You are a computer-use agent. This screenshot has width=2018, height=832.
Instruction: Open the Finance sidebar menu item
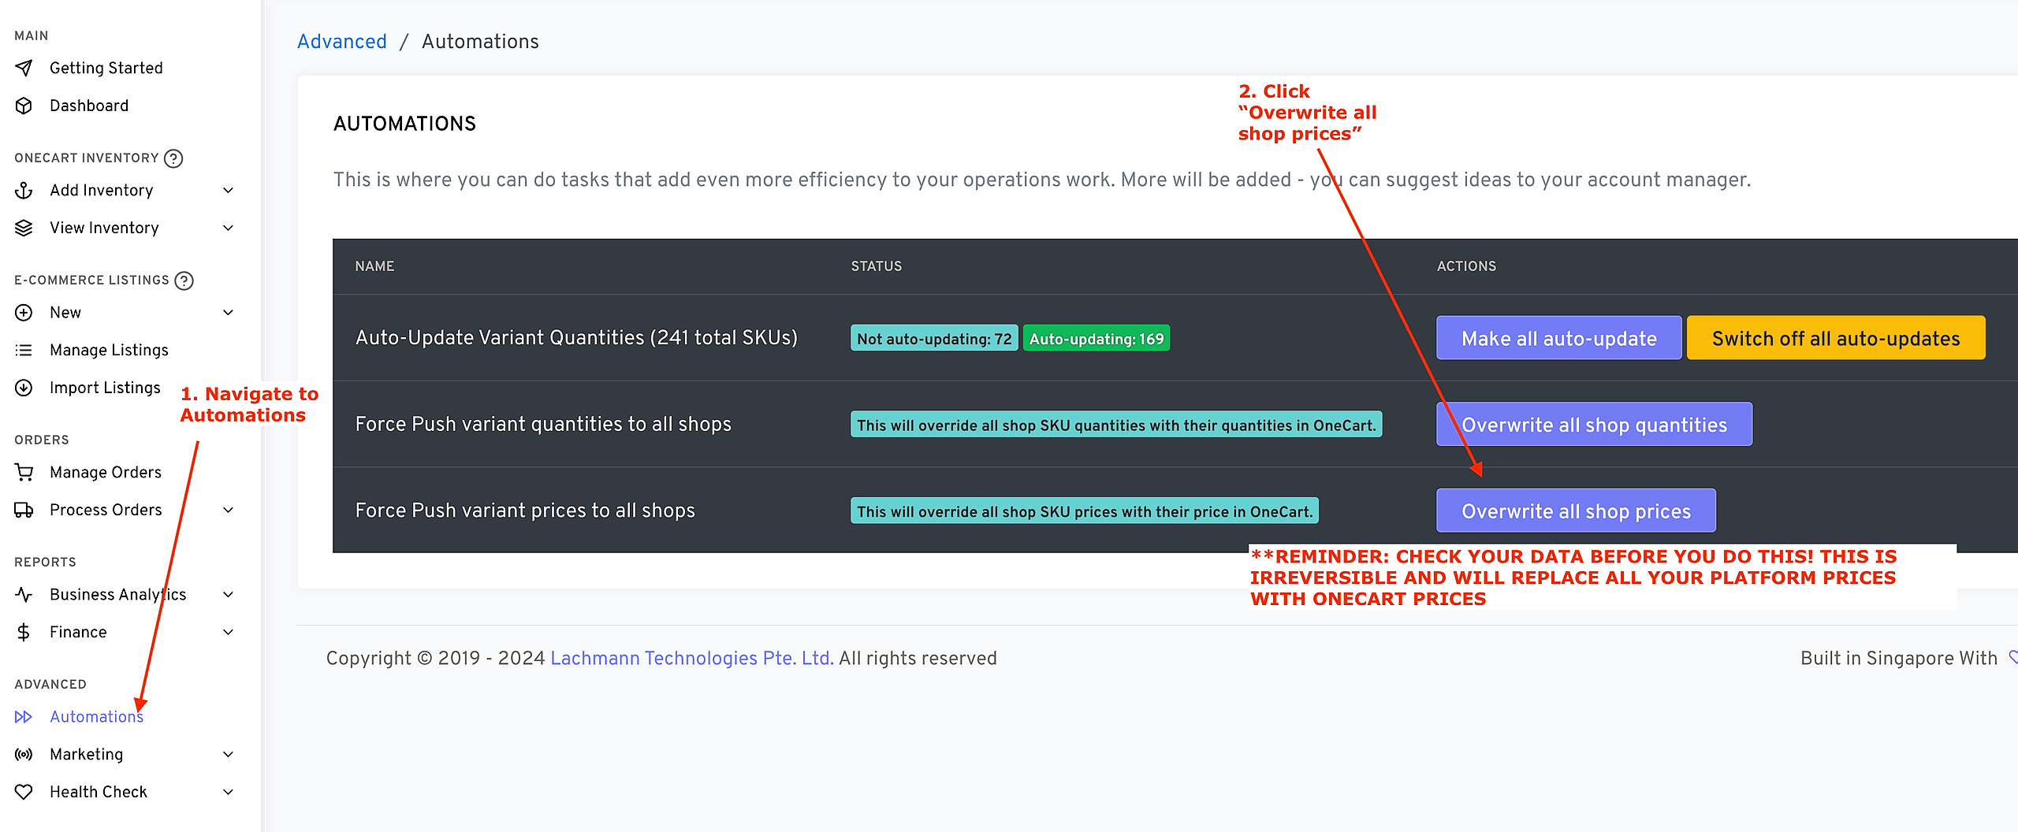(x=78, y=632)
